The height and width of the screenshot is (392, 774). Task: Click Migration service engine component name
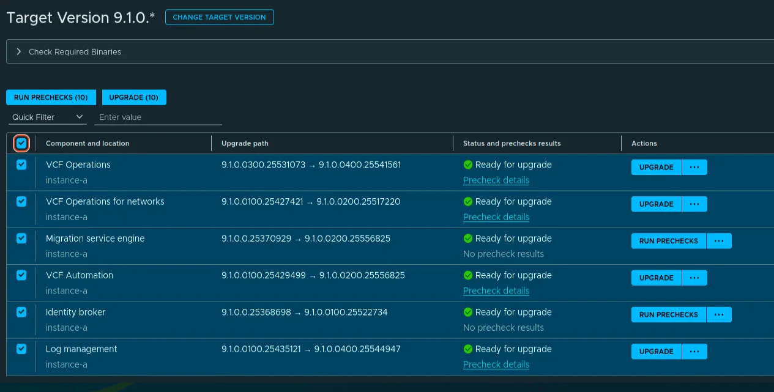pos(95,239)
